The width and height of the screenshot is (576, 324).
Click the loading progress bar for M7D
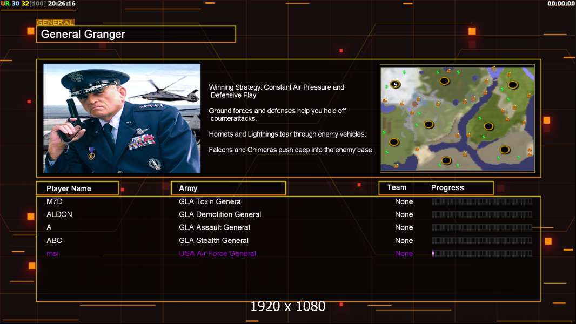coord(482,201)
